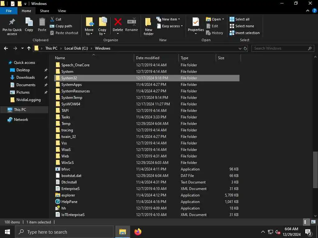The width and height of the screenshot is (318, 238).
Task: Click the Forward navigation arrow
Action: pos(15,48)
